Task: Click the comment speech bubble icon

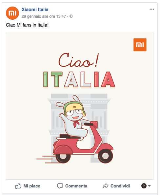Action: [x=60, y=186]
